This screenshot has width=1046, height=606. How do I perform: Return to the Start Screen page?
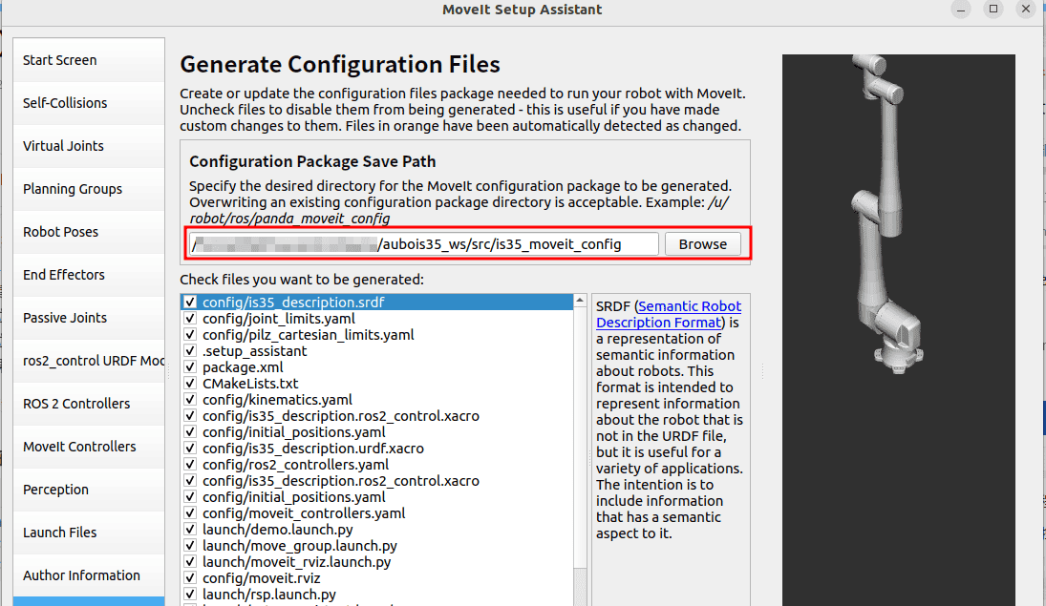tap(60, 60)
